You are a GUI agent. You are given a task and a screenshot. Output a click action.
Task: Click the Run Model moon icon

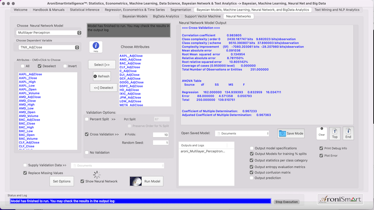pyautogui.click(x=136, y=181)
